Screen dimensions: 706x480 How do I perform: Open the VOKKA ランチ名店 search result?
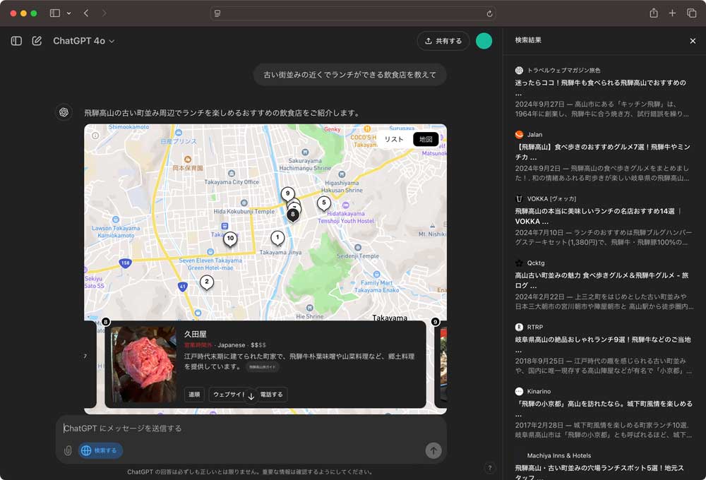tap(604, 221)
